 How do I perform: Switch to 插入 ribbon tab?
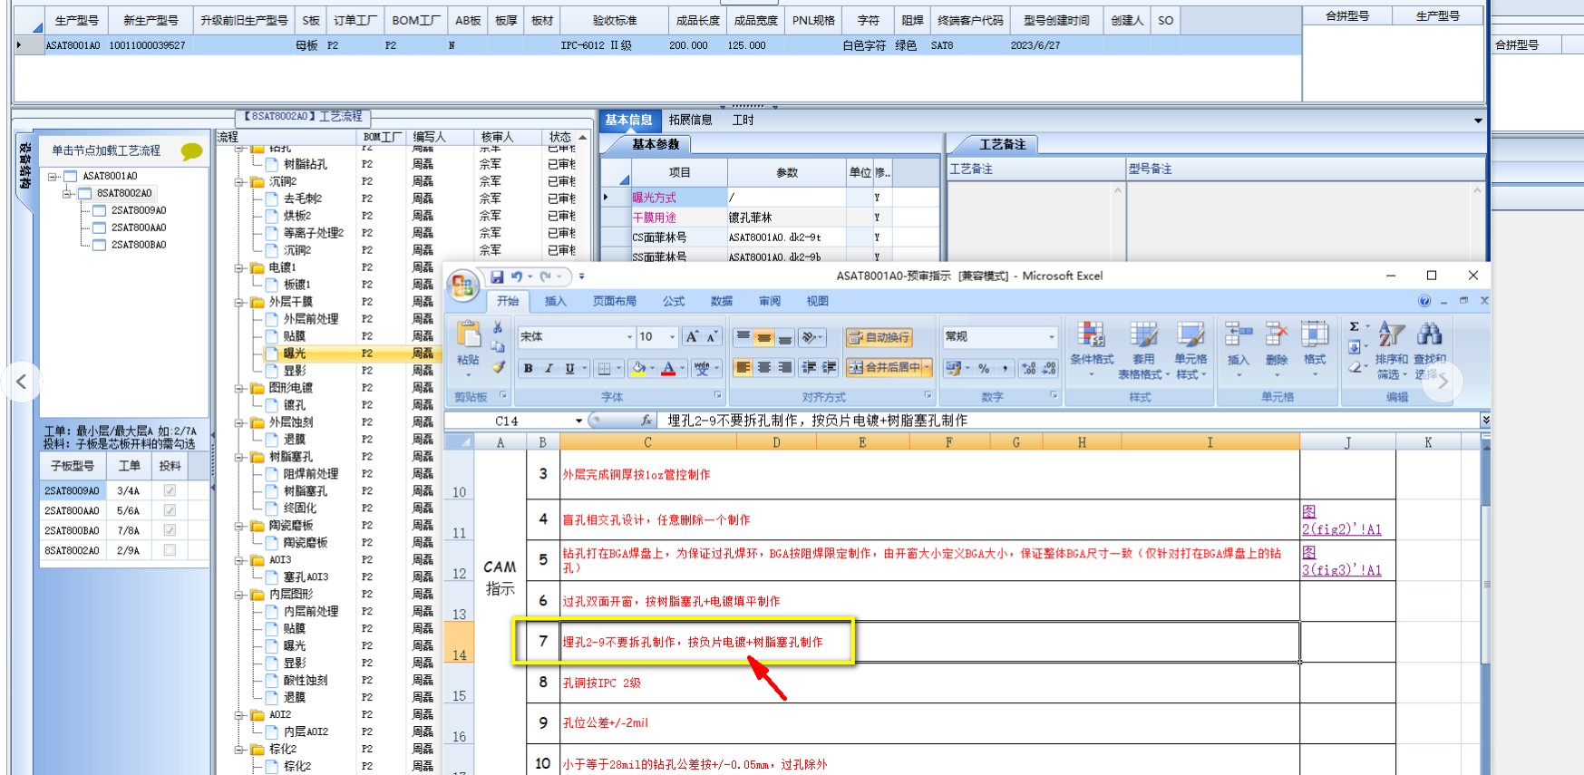pyautogui.click(x=555, y=301)
